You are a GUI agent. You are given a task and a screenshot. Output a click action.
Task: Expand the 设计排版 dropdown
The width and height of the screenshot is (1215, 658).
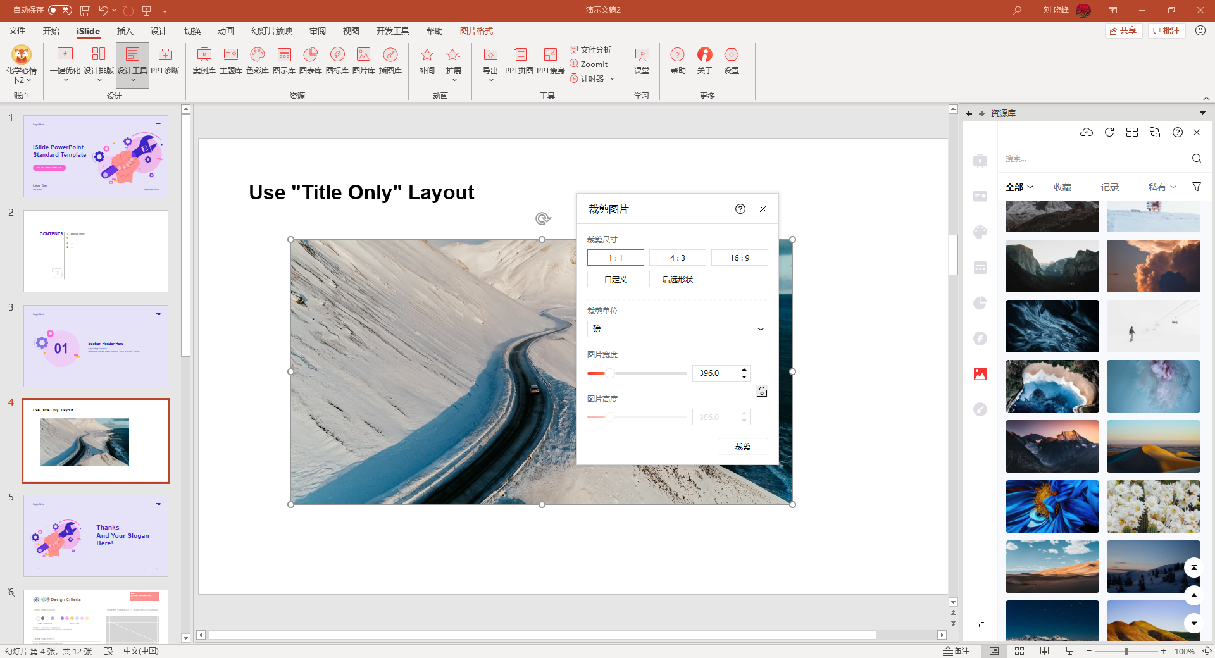[x=99, y=80]
